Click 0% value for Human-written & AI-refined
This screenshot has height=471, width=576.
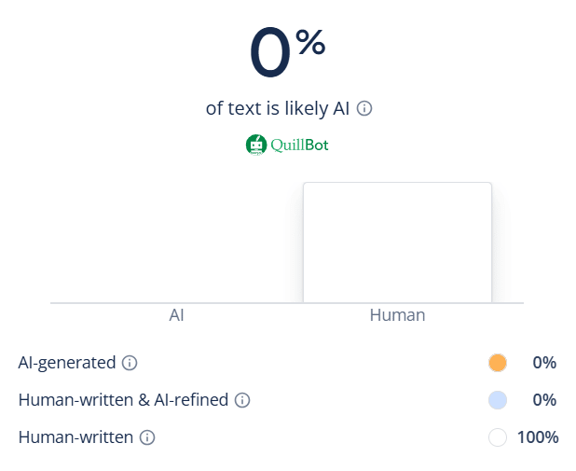click(544, 400)
